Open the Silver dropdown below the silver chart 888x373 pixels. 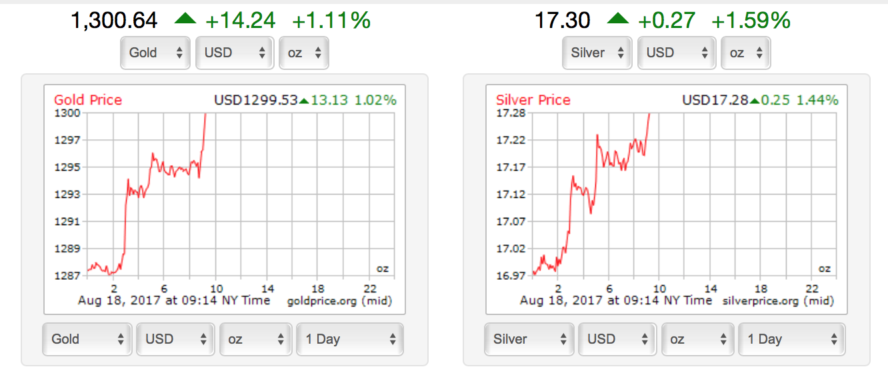pyautogui.click(x=529, y=339)
